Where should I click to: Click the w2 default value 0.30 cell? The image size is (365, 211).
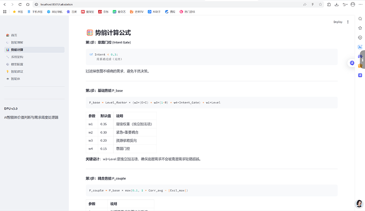tap(105, 132)
